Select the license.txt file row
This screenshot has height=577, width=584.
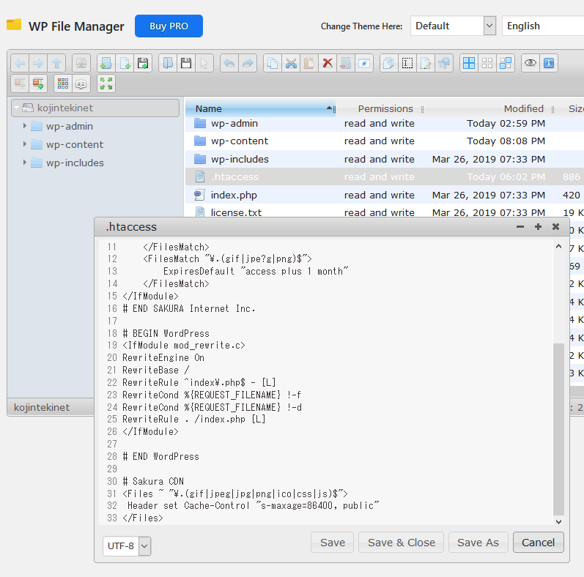(x=385, y=212)
